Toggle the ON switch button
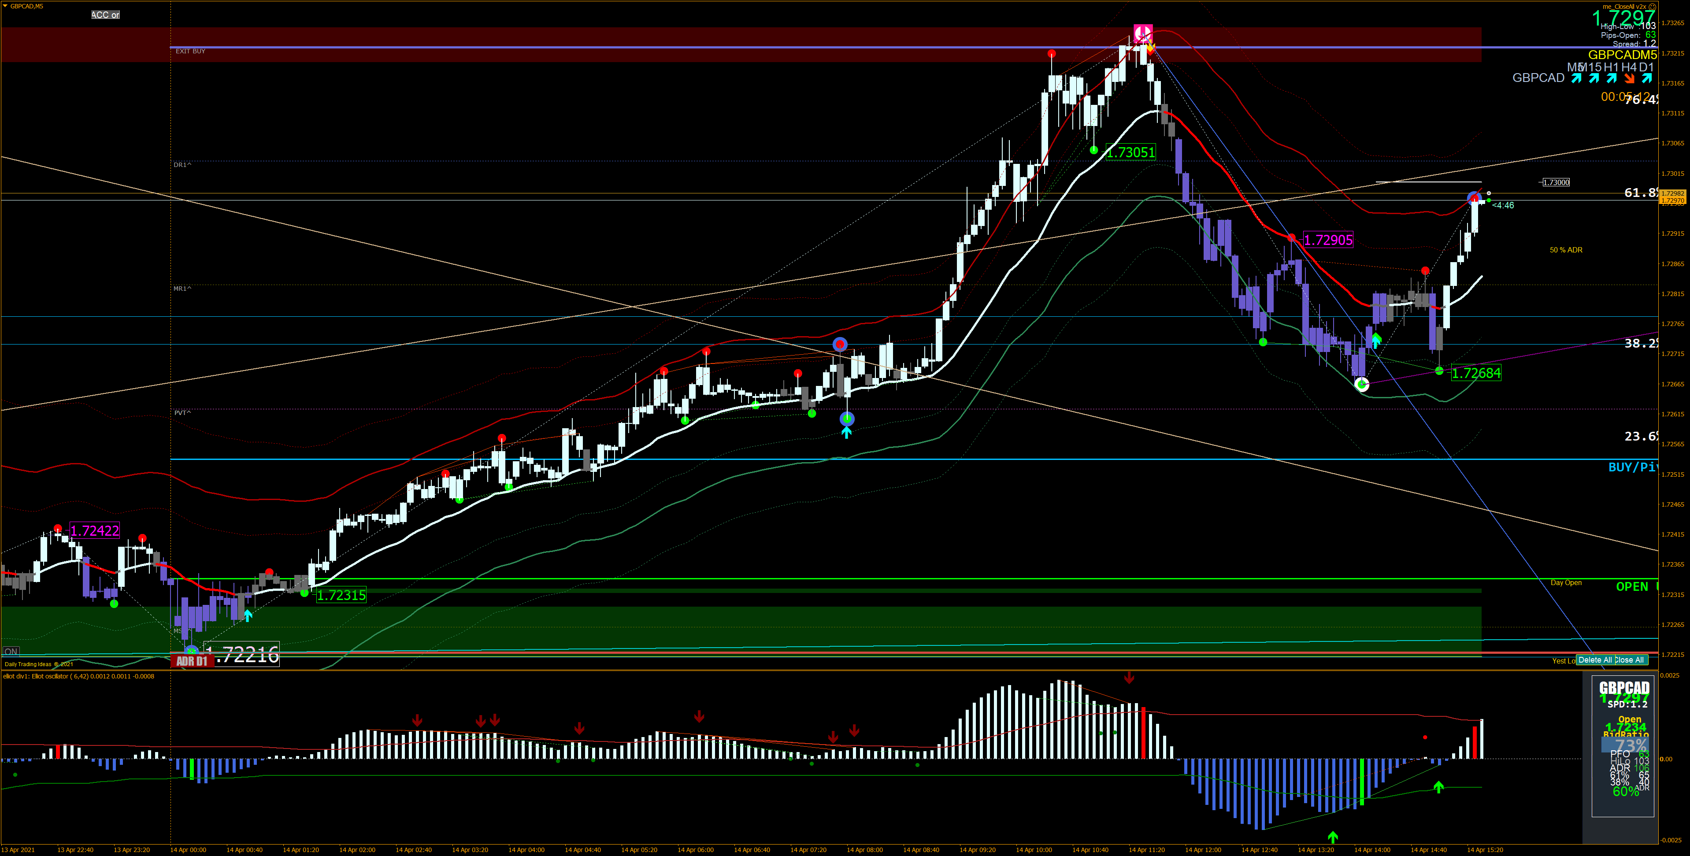 (11, 651)
